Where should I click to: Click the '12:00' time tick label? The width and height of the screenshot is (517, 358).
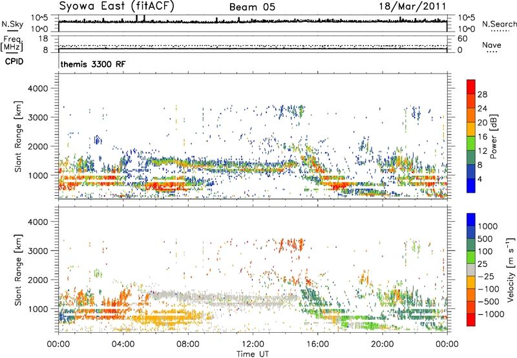253,344
